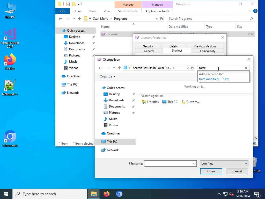Launch Chromium desktop shortcut
The image size is (265, 199).
[10, 139]
